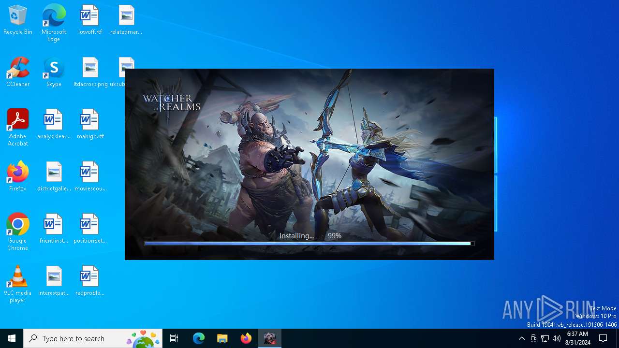Select the mahigh.rtf document icon
The height and width of the screenshot is (348, 619).
point(90,125)
